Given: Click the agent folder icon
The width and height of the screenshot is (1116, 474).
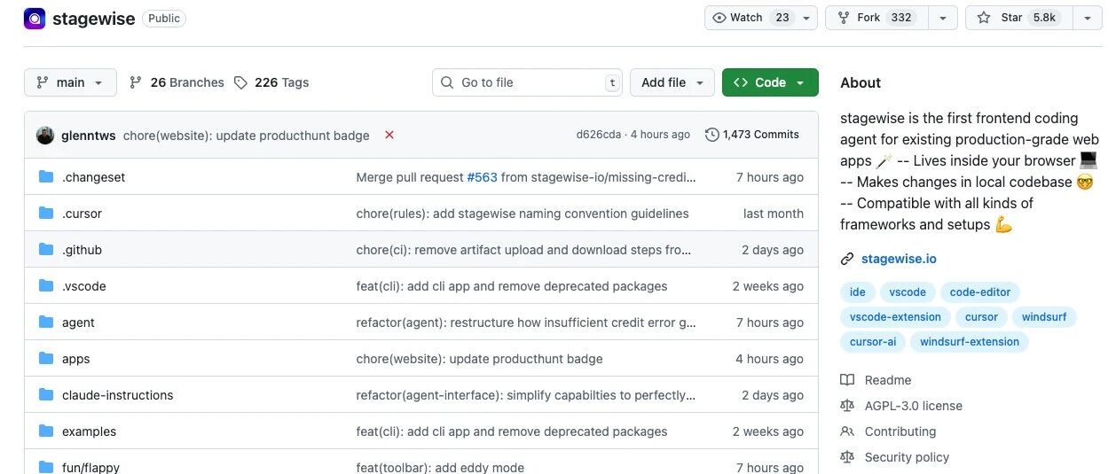Looking at the screenshot, I should (46, 322).
